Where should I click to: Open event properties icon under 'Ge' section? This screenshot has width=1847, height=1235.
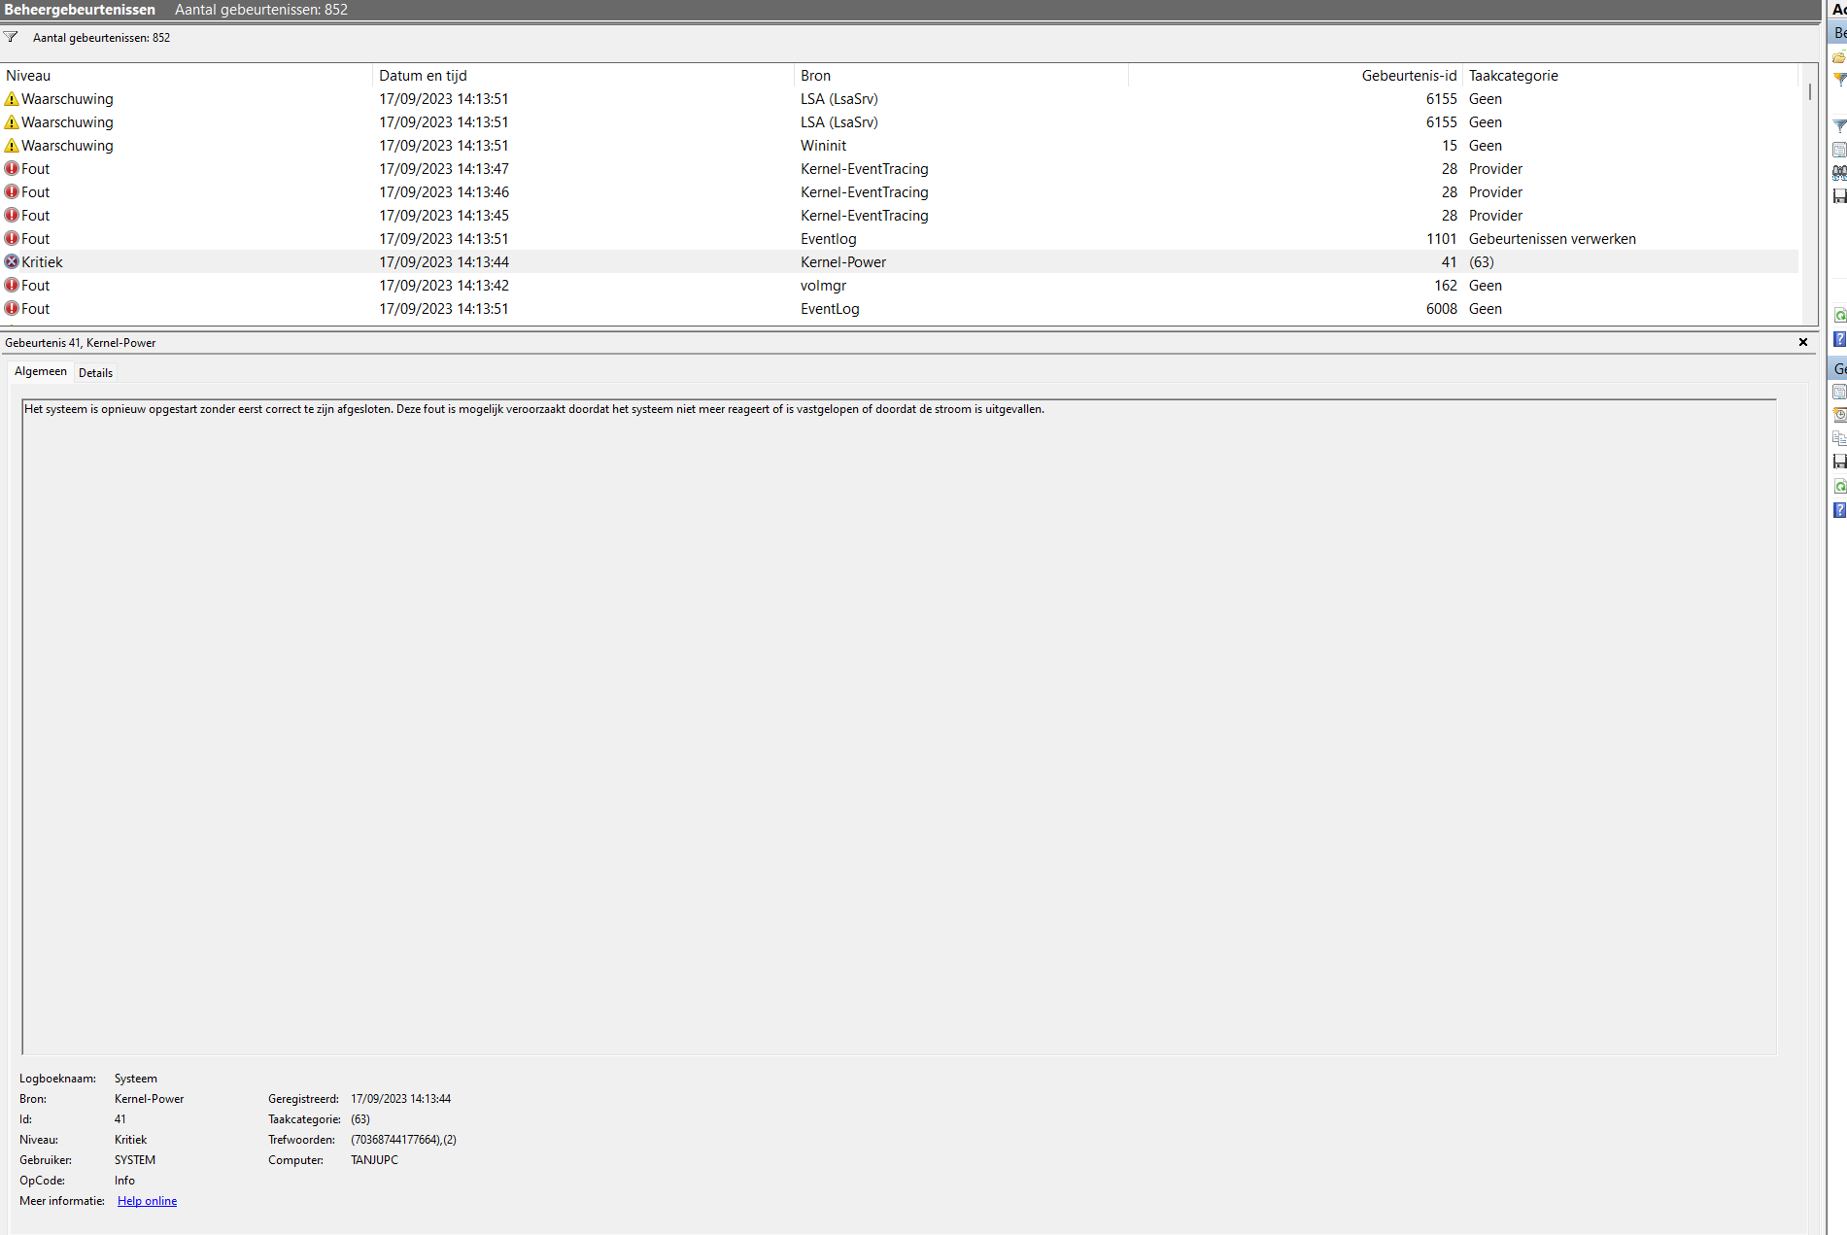(1838, 392)
